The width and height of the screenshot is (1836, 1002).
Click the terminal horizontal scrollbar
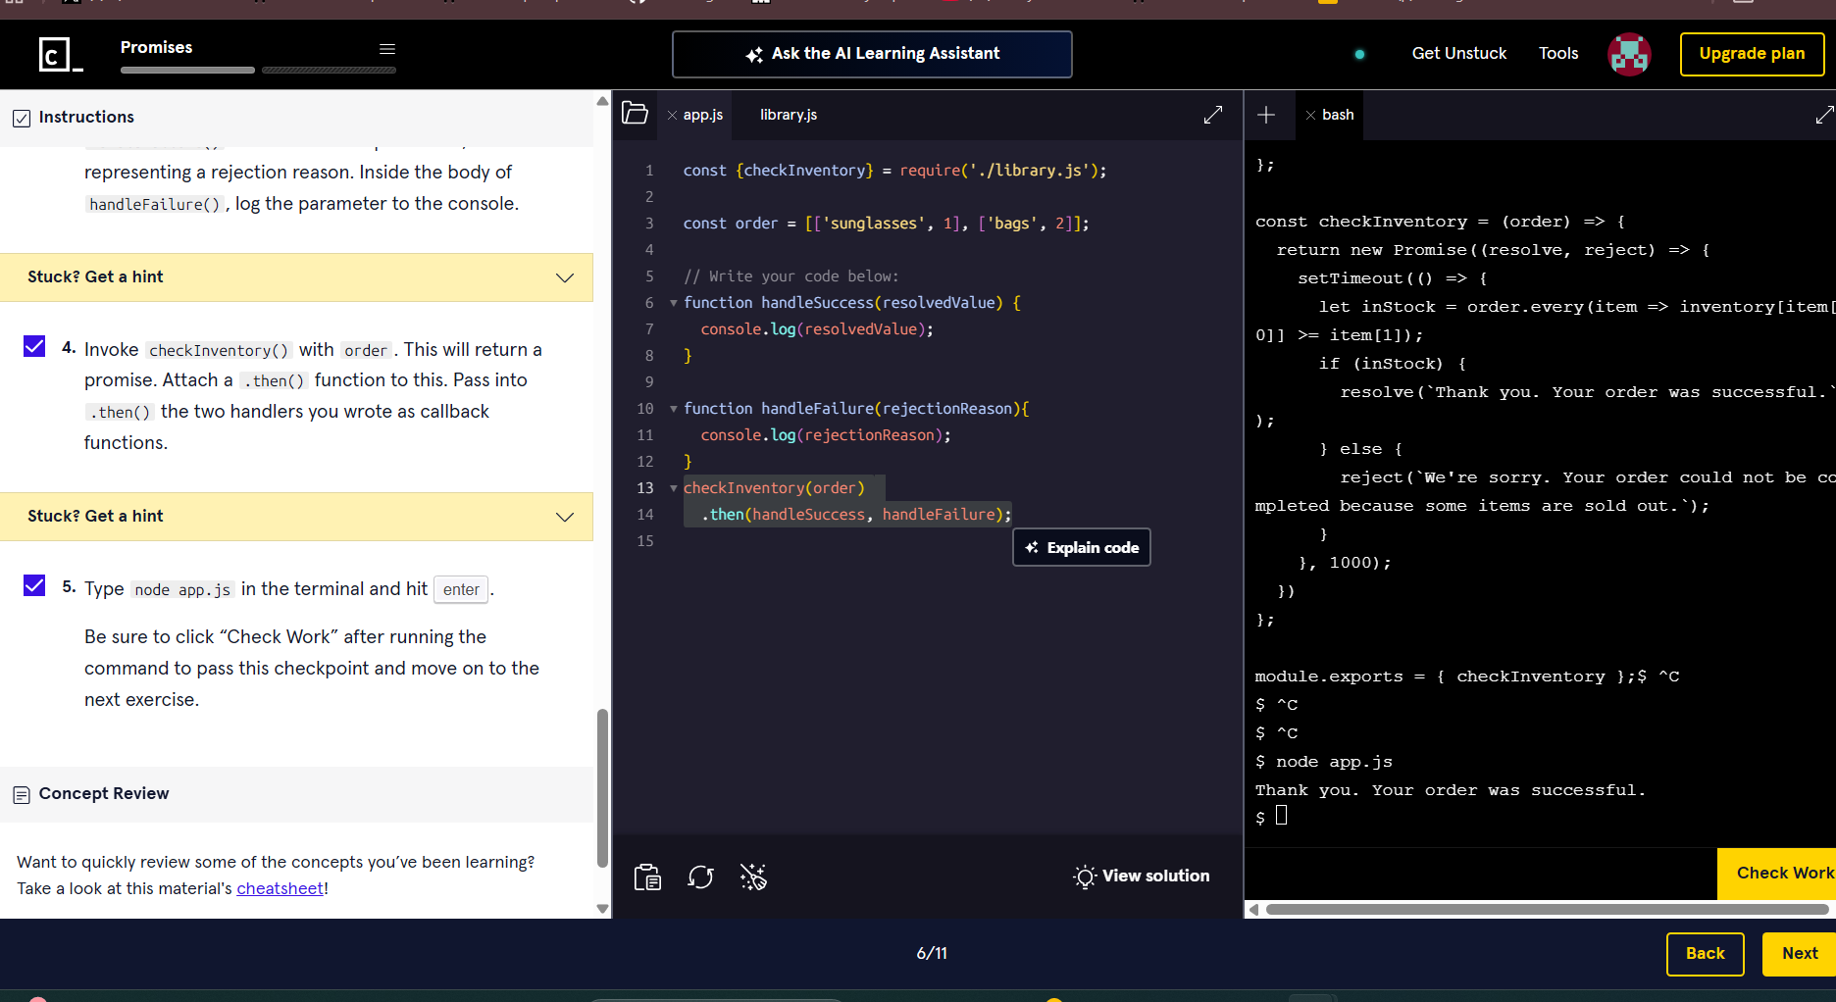[x=1545, y=909]
